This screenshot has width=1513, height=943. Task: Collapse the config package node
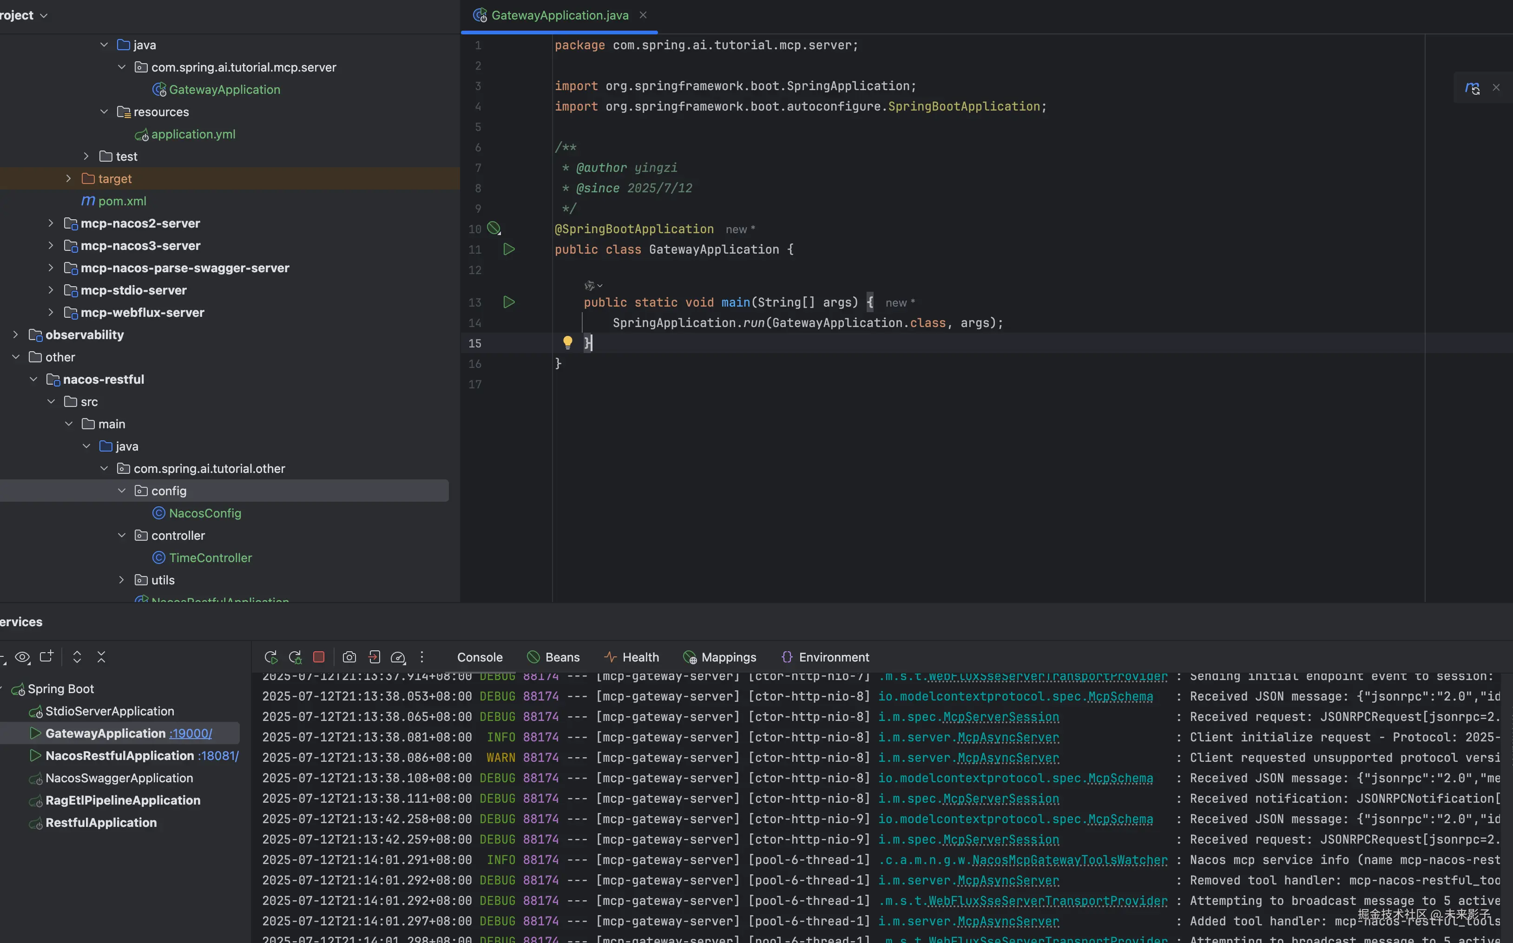point(122,491)
